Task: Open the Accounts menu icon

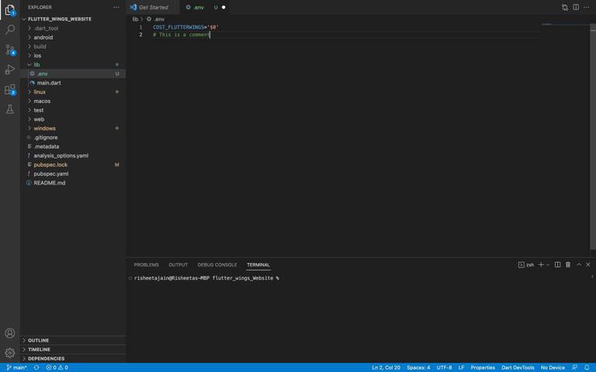Action: click(x=10, y=333)
